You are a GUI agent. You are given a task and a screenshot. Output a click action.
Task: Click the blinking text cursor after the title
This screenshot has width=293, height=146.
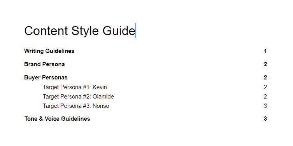(136, 31)
